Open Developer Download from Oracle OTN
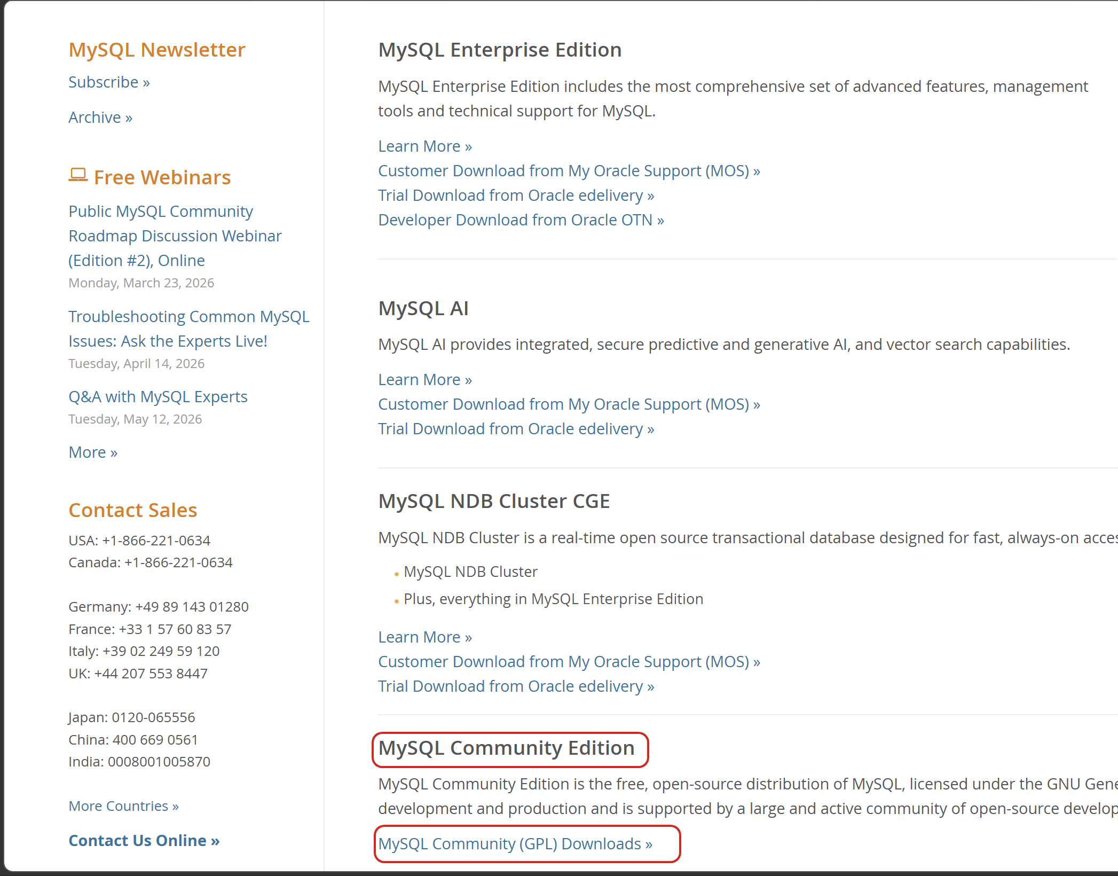Viewport: 1118px width, 876px height. click(x=521, y=220)
